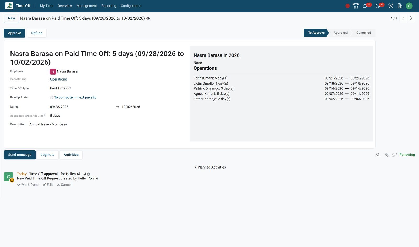Go to next record arrow

(x=411, y=18)
